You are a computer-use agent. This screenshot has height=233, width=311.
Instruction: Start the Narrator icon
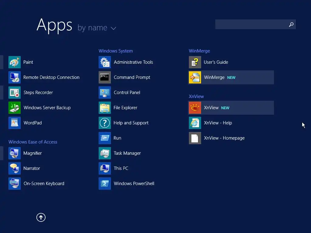[x=15, y=168]
